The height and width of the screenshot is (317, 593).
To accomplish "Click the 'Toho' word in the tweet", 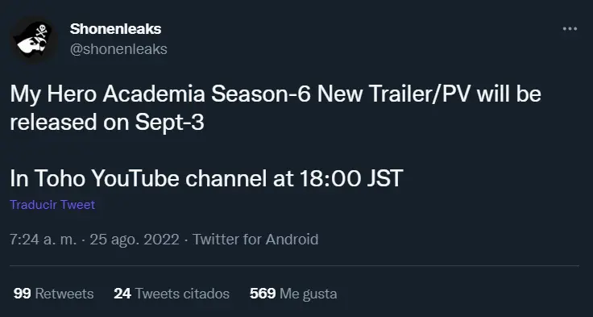I will coord(60,178).
